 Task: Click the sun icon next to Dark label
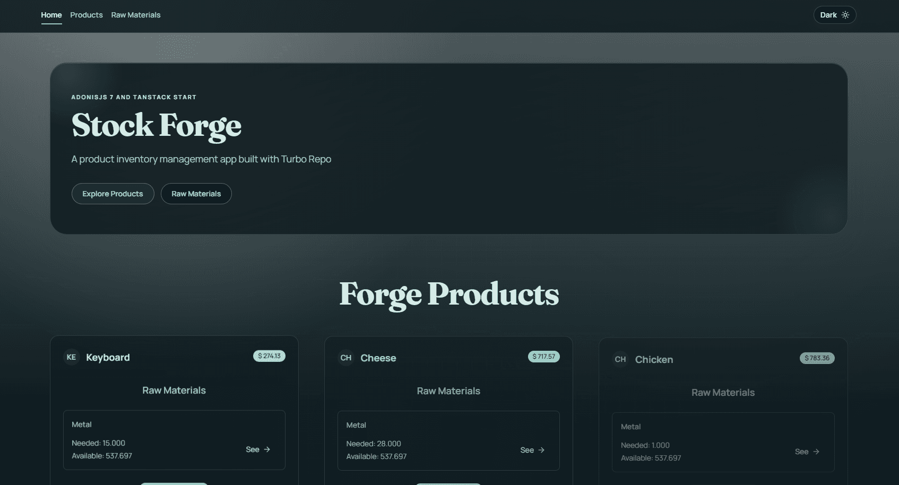pos(845,14)
